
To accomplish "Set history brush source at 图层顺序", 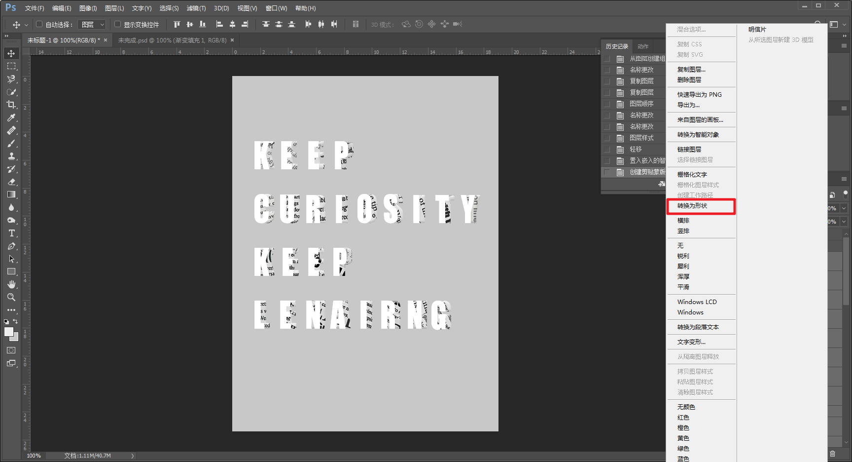I will tap(607, 104).
